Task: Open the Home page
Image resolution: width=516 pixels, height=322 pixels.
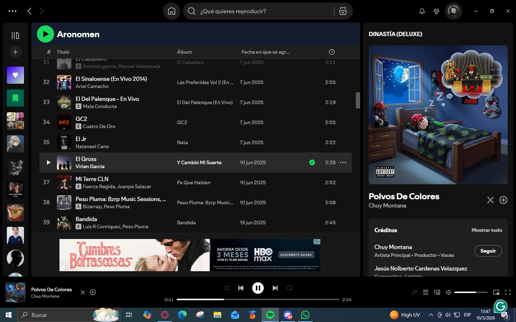Action: point(172,11)
